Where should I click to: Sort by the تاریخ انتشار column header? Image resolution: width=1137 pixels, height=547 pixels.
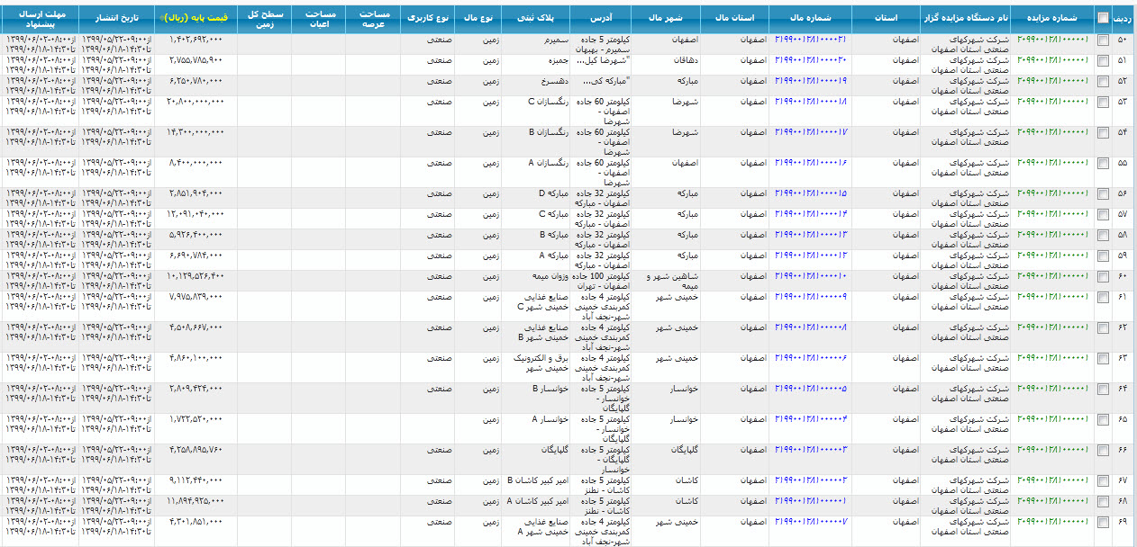tap(116, 18)
